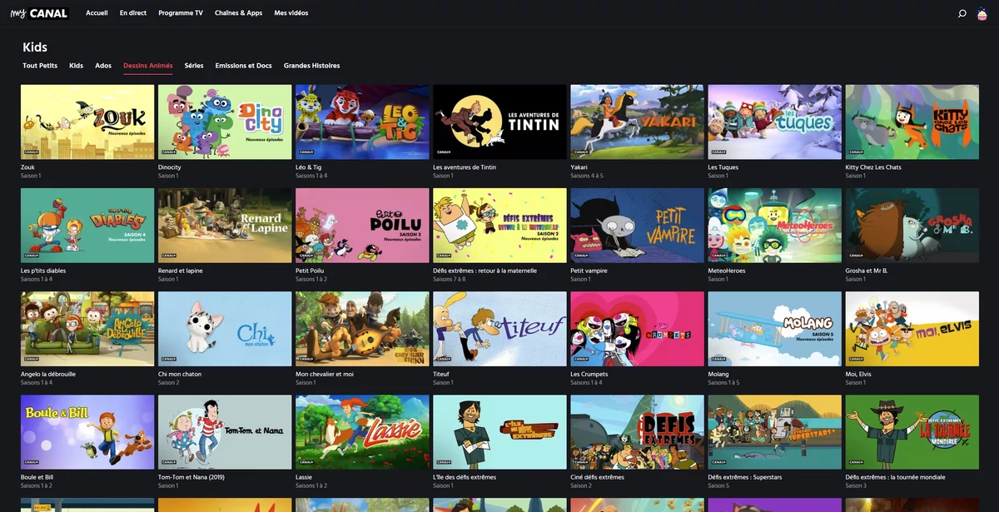The height and width of the screenshot is (512, 999).
Task: Click the 'Léo & Tig' title text
Action: (x=309, y=167)
